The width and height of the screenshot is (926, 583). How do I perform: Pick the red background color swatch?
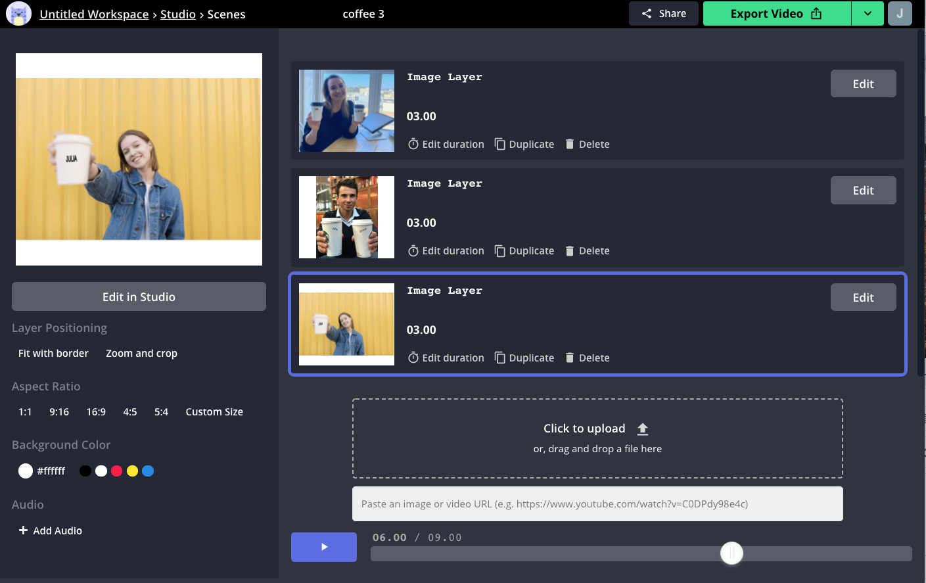coord(117,471)
